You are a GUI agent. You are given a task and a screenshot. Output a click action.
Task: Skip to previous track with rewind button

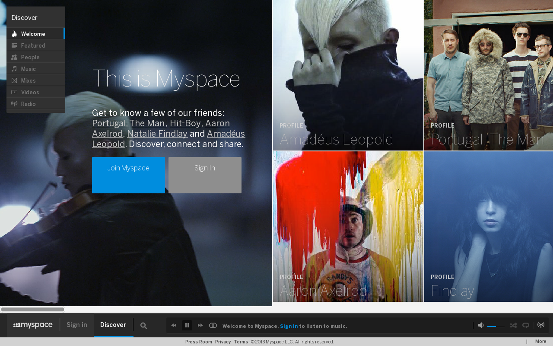pos(174,325)
